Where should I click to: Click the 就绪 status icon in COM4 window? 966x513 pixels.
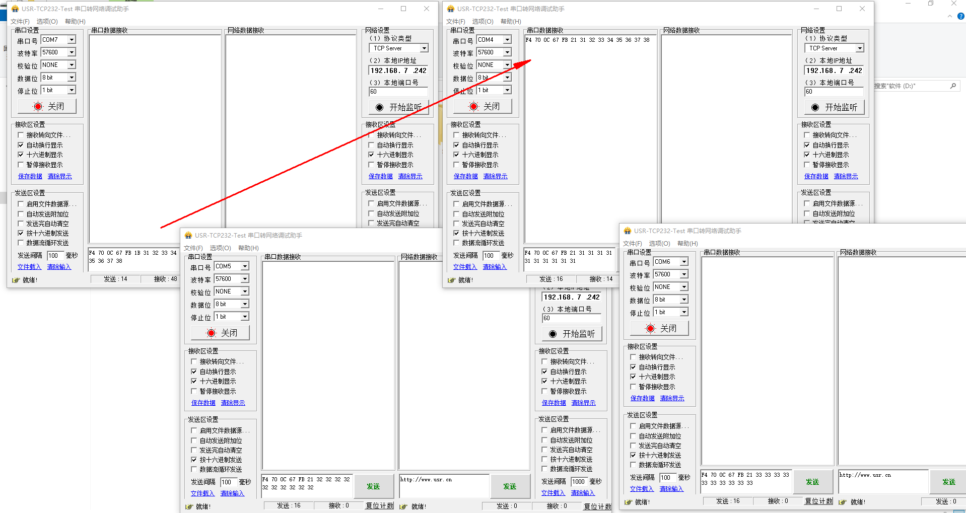point(451,280)
